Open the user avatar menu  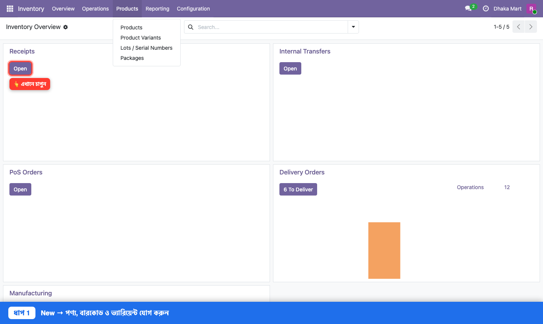pos(531,9)
